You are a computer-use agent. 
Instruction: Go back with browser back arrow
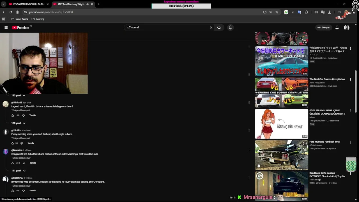(x=4, y=12)
